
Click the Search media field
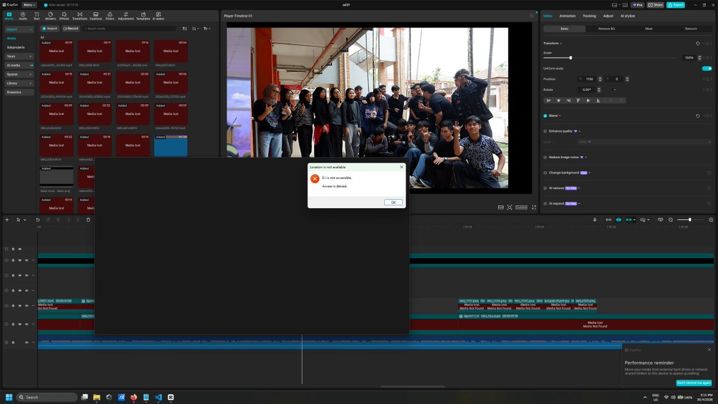(129, 28)
